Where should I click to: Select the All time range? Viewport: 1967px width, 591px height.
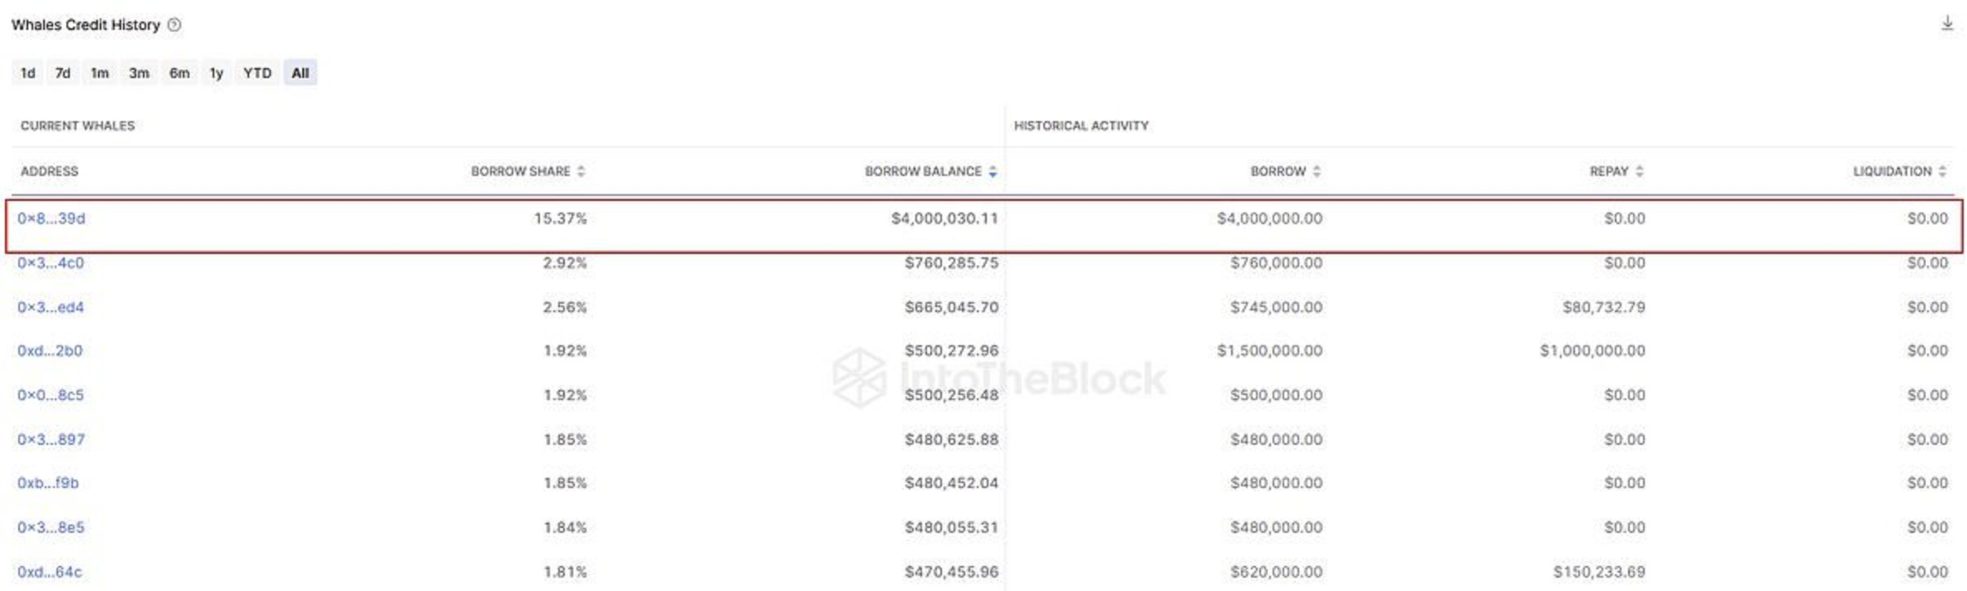pos(300,73)
